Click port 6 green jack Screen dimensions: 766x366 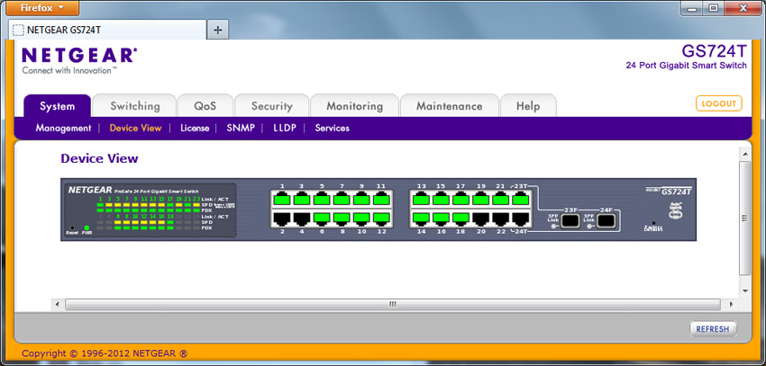(322, 219)
